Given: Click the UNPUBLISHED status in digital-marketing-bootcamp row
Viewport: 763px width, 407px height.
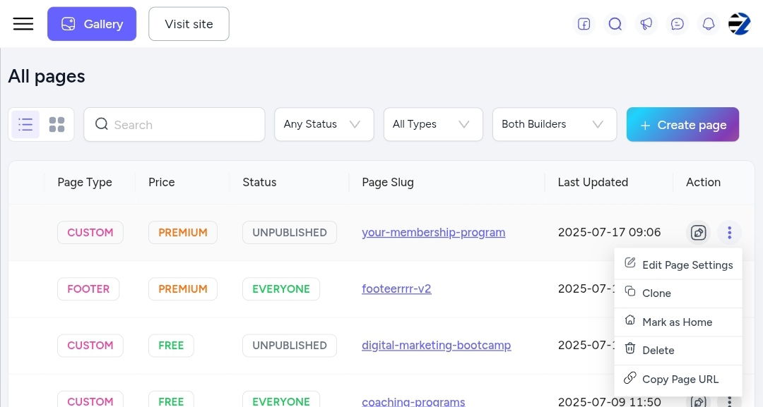Looking at the screenshot, I should click(290, 346).
